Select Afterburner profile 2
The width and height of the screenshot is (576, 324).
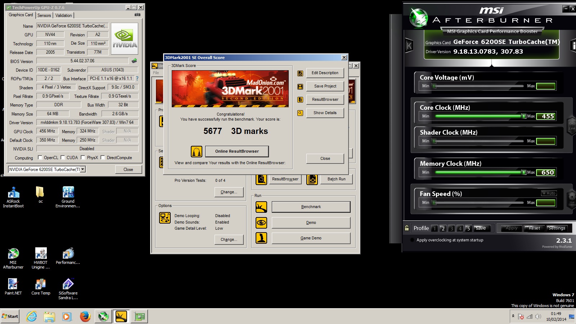click(x=443, y=228)
